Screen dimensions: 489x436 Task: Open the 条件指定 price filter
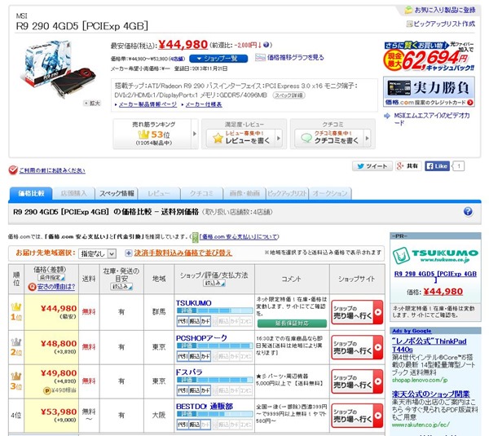click(x=51, y=277)
